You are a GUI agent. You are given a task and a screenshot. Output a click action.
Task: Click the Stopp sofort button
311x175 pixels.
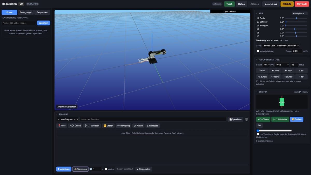tap(144, 169)
